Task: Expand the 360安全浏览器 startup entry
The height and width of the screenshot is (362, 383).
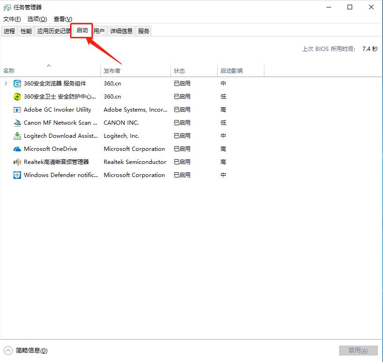Action: pyautogui.click(x=5, y=83)
